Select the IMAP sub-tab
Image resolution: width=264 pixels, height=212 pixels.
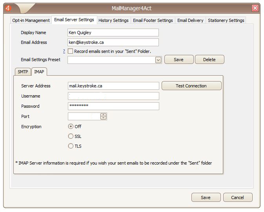[x=39, y=72]
